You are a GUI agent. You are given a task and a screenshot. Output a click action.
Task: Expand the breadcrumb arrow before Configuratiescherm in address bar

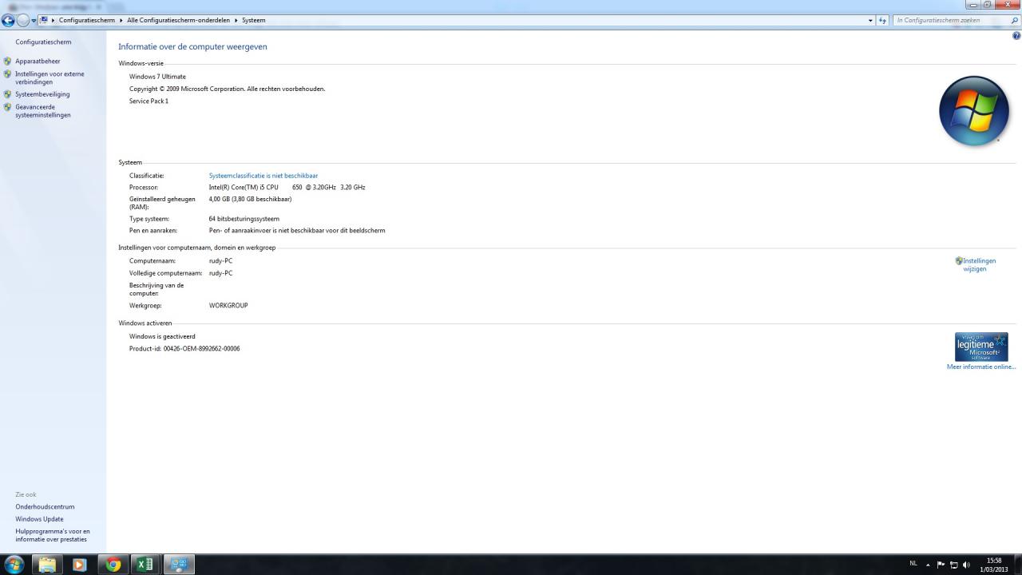(53, 20)
